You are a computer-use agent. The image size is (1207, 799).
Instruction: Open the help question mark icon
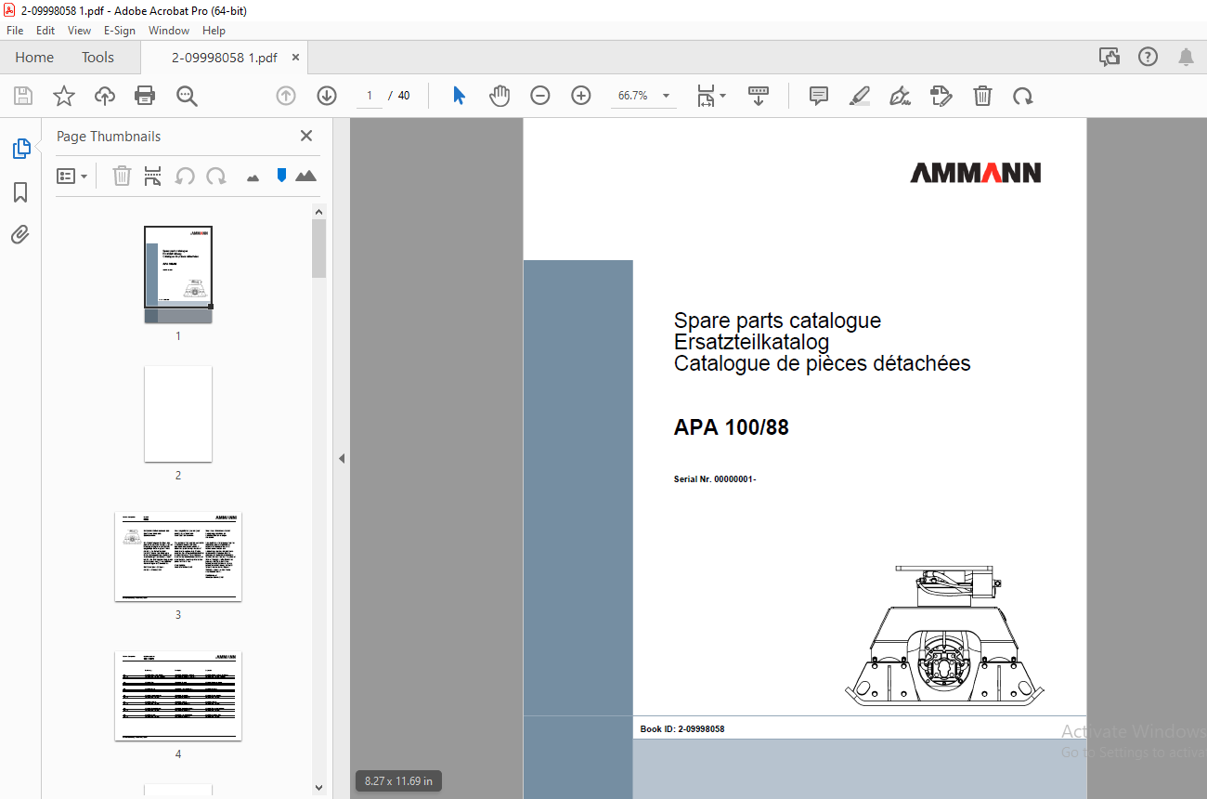1148,57
